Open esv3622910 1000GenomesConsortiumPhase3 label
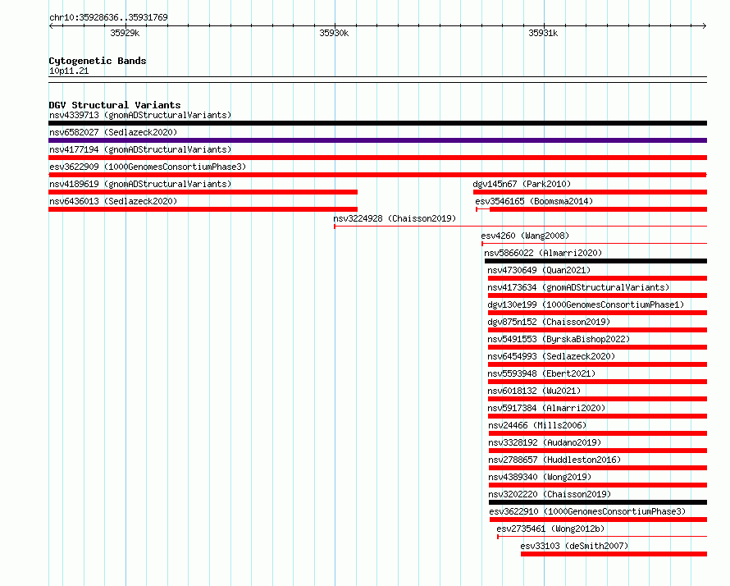 coord(587,511)
